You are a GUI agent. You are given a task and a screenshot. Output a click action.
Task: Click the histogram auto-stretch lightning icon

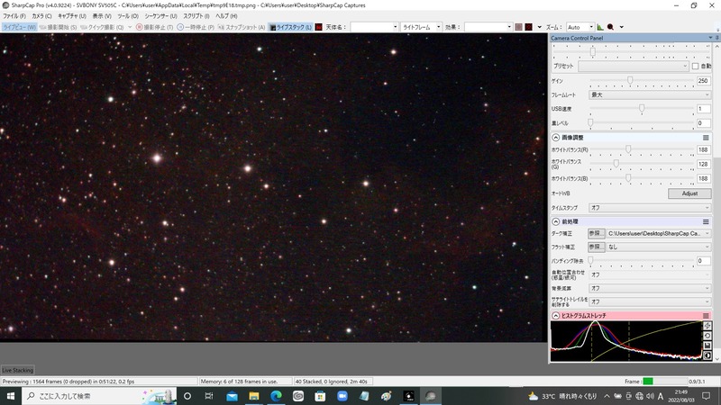(707, 326)
